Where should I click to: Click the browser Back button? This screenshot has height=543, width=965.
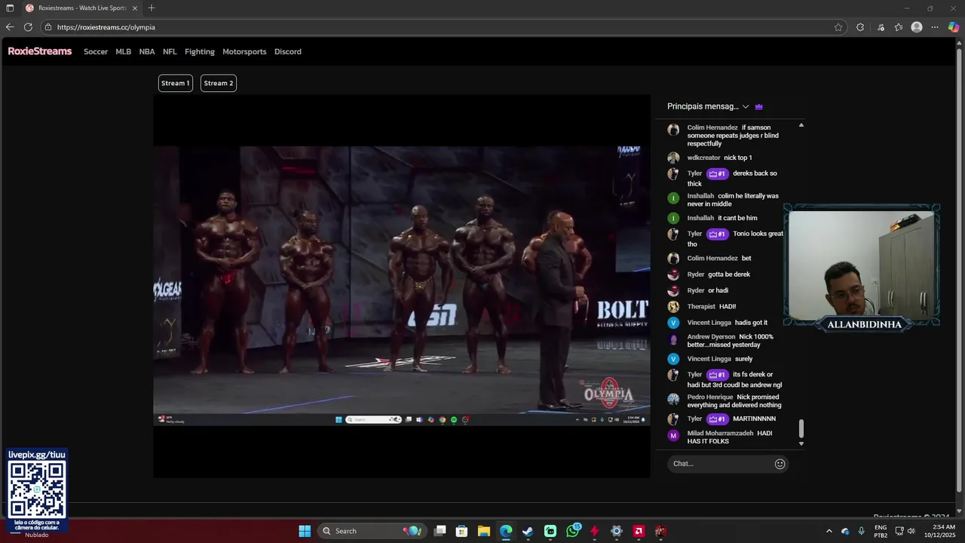tap(10, 27)
